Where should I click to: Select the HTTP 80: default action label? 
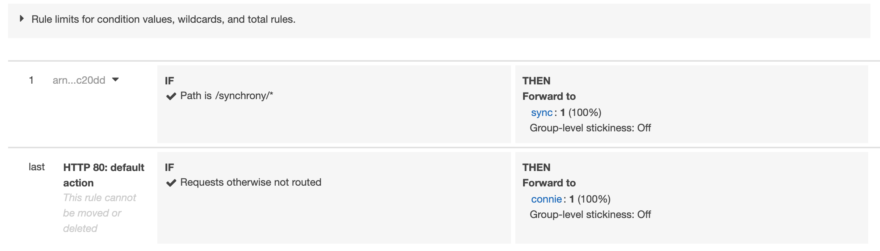tap(104, 175)
